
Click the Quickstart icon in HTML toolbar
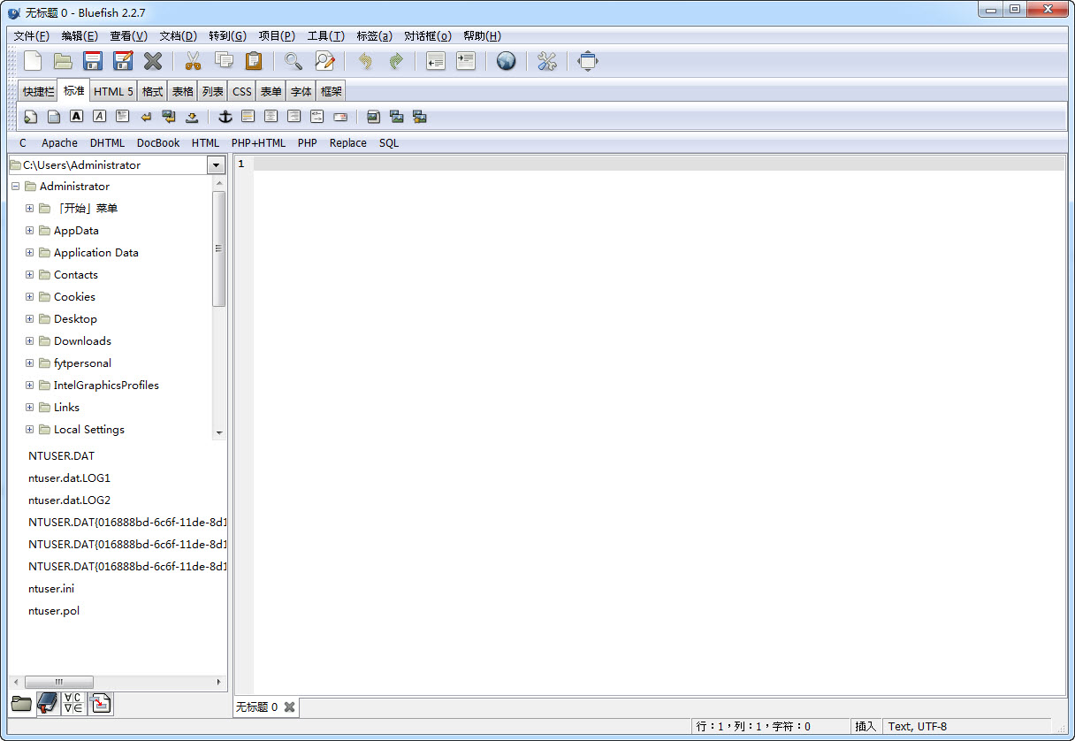pos(31,117)
